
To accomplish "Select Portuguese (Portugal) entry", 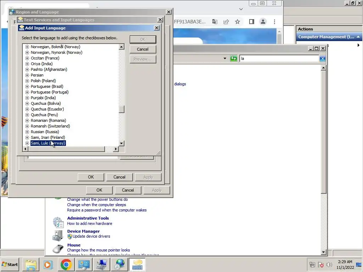I will [x=50, y=92].
